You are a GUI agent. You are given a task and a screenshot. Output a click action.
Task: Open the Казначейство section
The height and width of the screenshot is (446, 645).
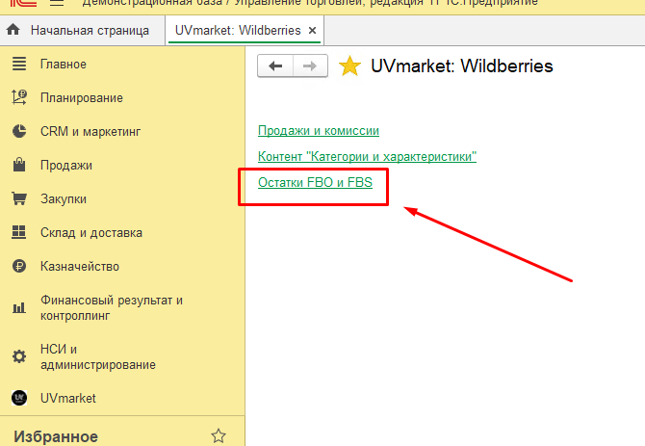(x=80, y=267)
